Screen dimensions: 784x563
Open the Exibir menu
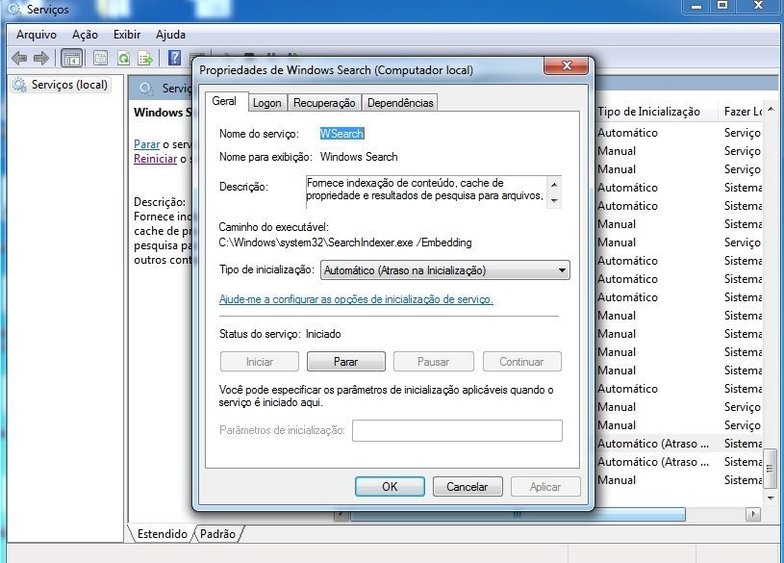pos(127,35)
